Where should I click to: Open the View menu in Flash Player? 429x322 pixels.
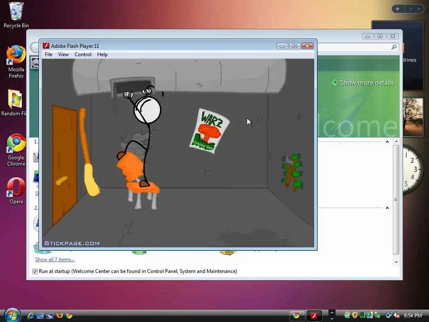point(63,55)
